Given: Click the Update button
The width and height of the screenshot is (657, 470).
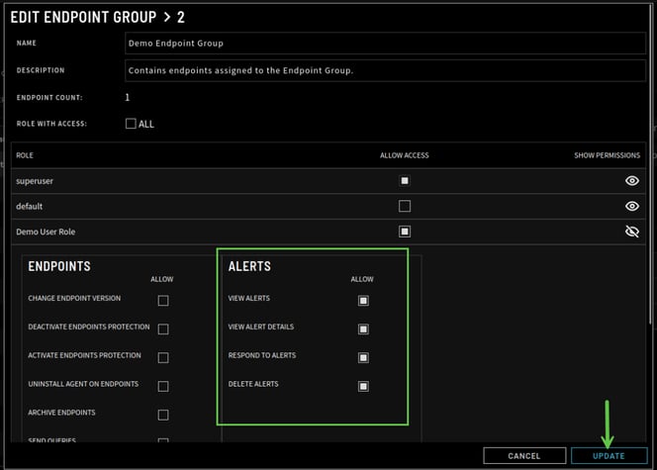Looking at the screenshot, I should click(x=609, y=456).
